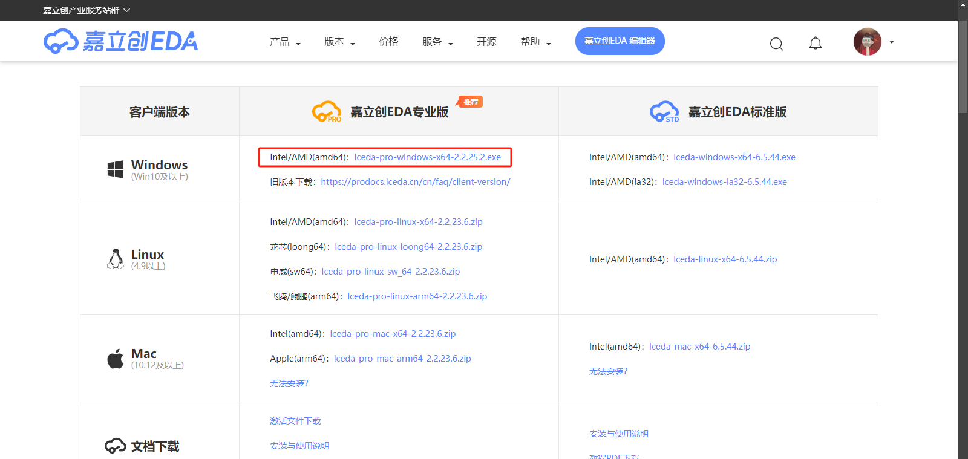Download lceda-pro-linux-loong64-2.2.23.6.zip
The image size is (968, 459).
408,247
